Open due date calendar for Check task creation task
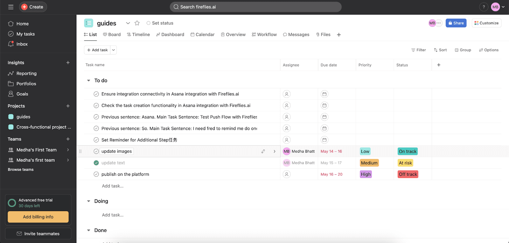This screenshot has height=243, width=509. point(324,105)
